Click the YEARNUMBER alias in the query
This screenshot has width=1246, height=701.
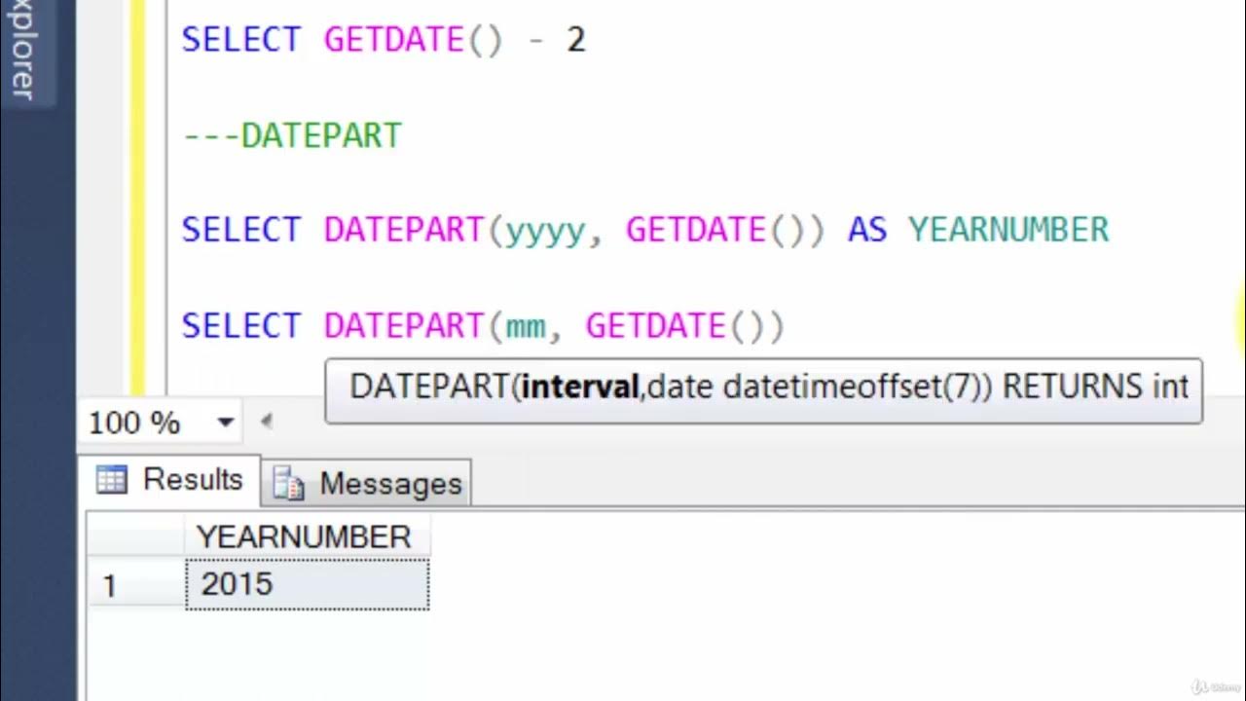pos(1008,230)
